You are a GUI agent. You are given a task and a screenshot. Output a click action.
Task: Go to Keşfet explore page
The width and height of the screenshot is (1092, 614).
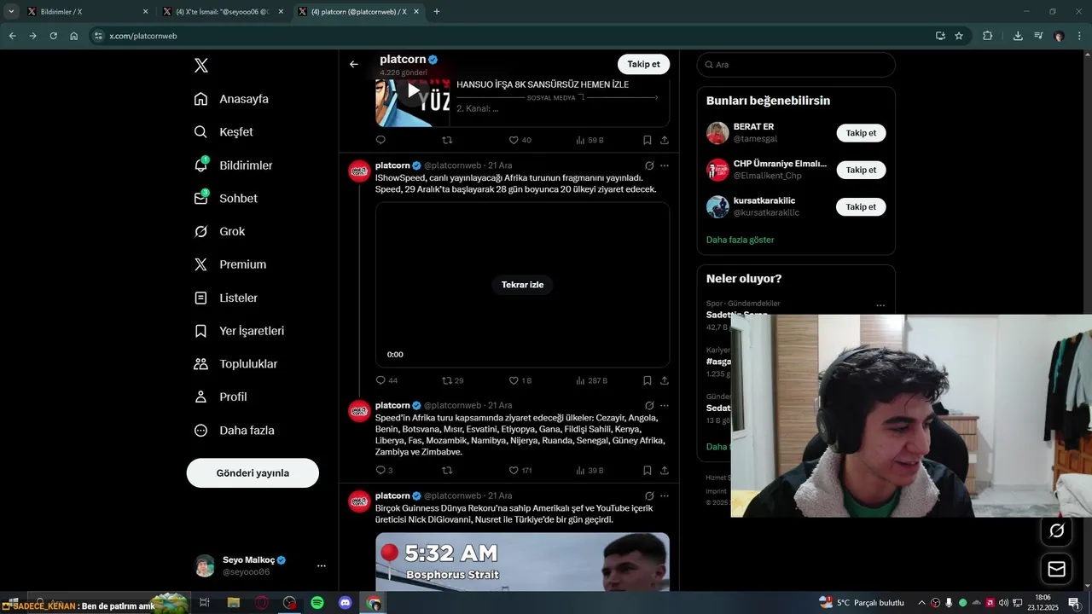pyautogui.click(x=224, y=132)
